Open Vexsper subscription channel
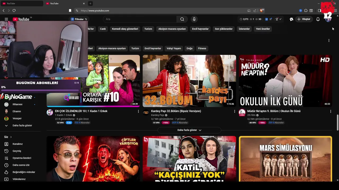 (20, 118)
